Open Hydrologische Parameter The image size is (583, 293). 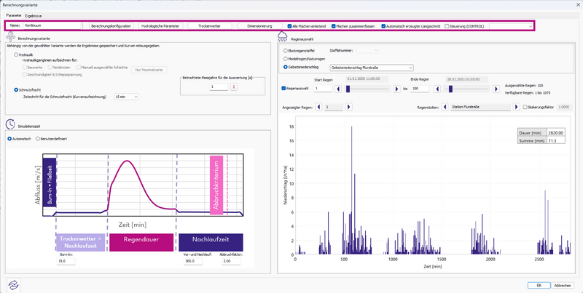pos(160,26)
